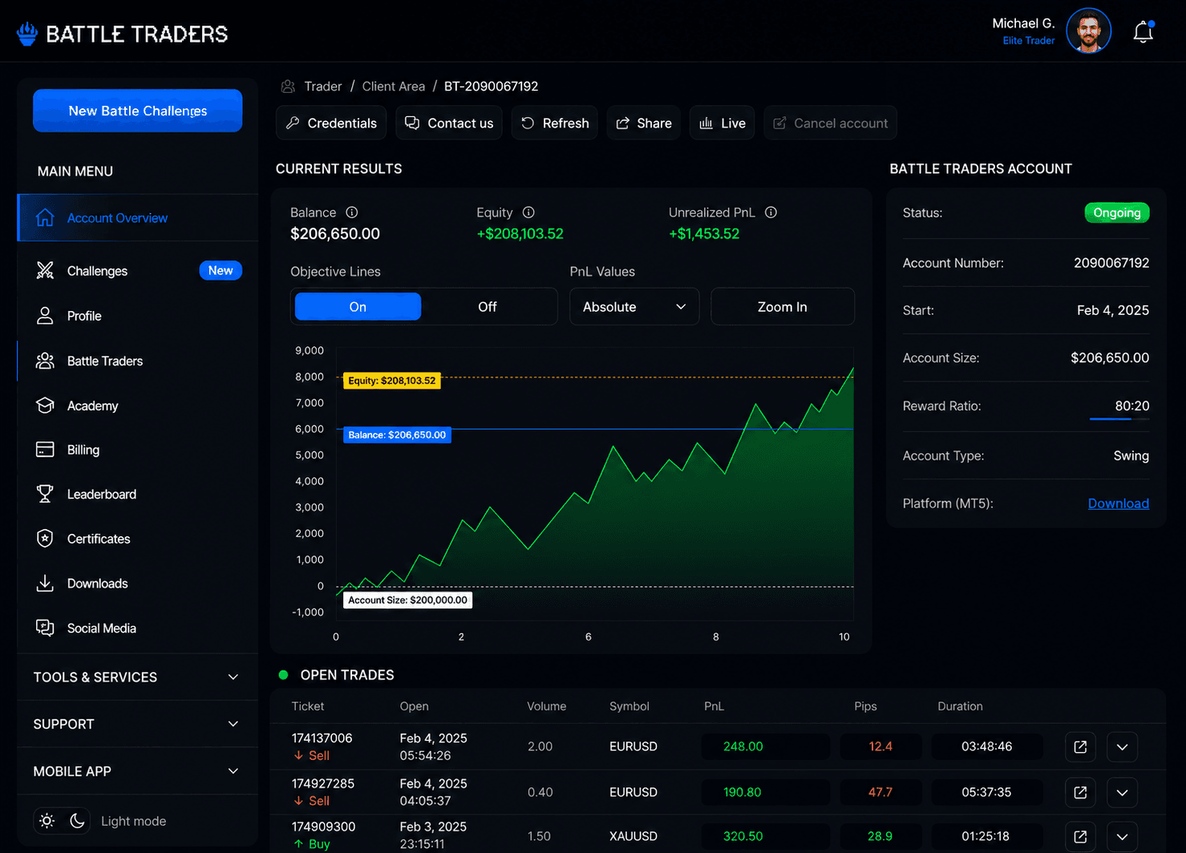Click the Ongoing status badge

pyautogui.click(x=1117, y=212)
